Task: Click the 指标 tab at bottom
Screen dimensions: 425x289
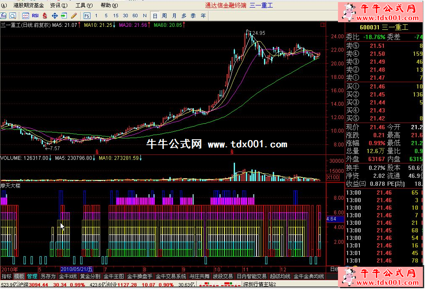Action: point(6,276)
